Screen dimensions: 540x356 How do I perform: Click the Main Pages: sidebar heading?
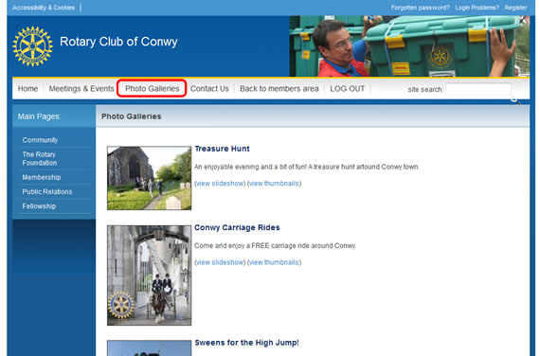point(39,116)
